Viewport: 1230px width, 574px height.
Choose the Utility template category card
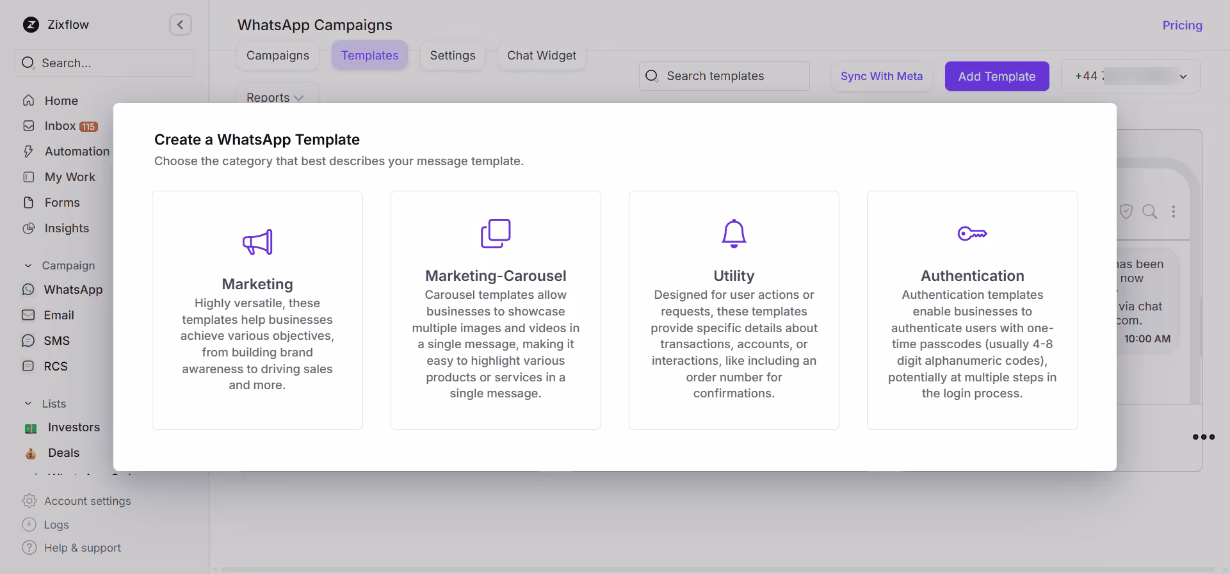[734, 310]
